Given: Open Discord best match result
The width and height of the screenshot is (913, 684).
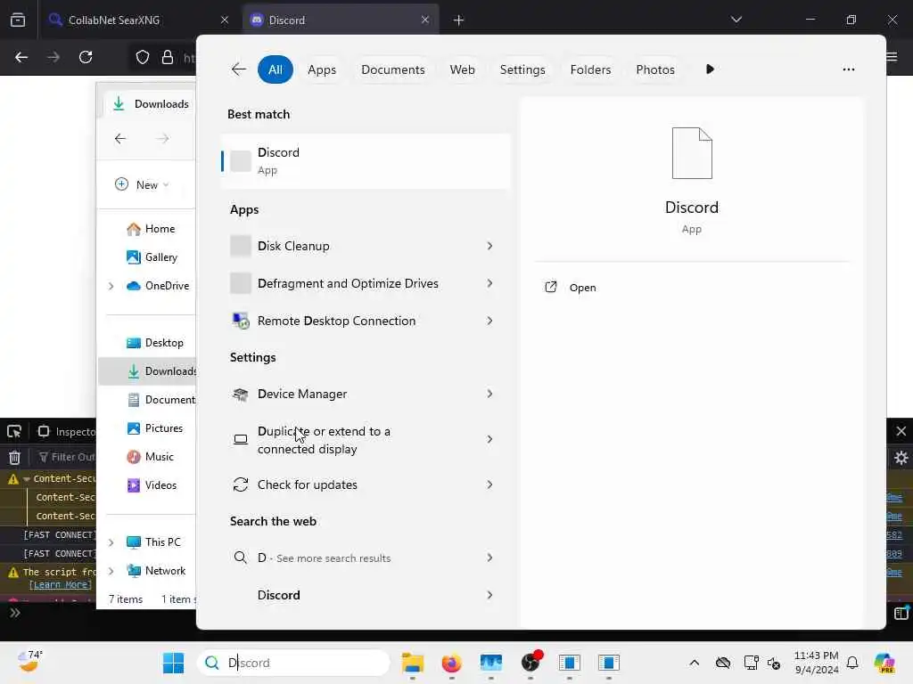Looking at the screenshot, I should [366, 161].
